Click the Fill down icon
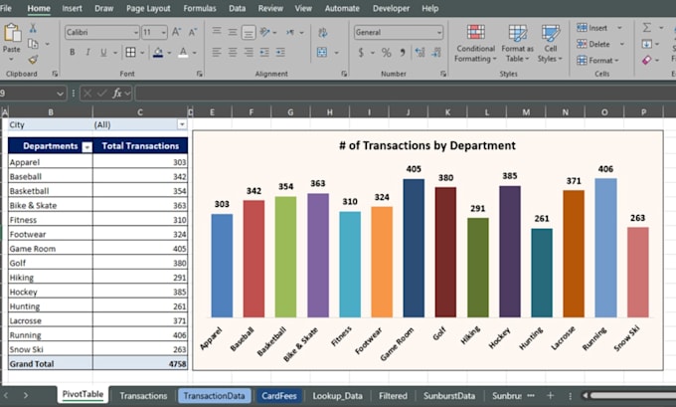The height and width of the screenshot is (407, 676). [x=647, y=44]
